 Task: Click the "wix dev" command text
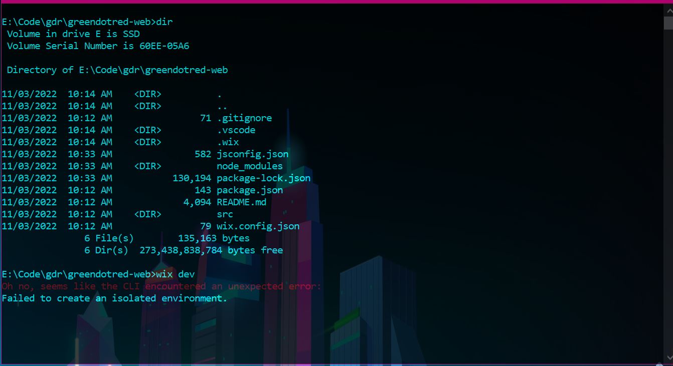tap(176, 274)
